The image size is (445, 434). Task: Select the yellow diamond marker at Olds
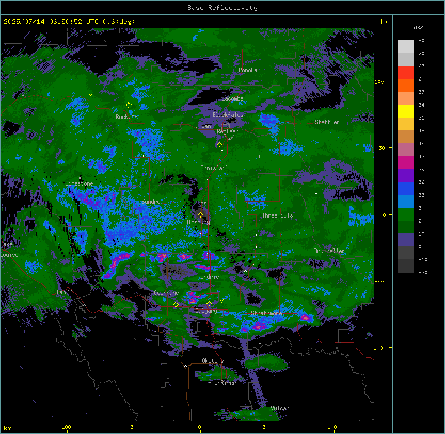[200, 214]
